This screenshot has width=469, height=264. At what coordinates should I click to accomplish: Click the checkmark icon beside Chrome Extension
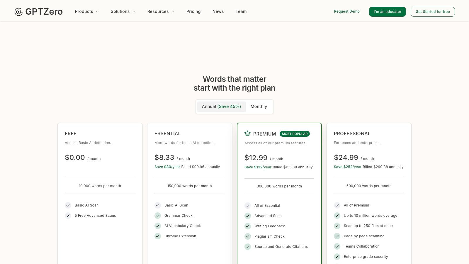click(x=158, y=236)
